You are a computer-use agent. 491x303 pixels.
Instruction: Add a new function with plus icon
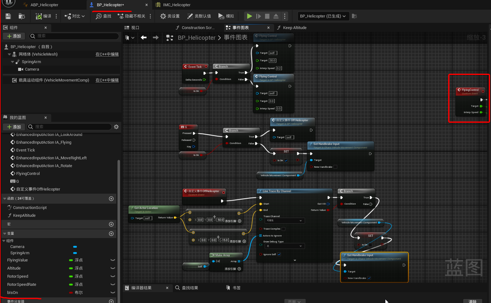[x=111, y=199]
